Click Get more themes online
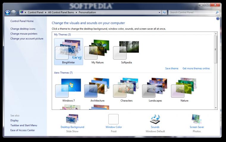This screenshot has width=226, height=142. [196, 68]
